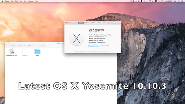The image size is (185, 104).
Task: Open the Tee user menu
Action: (175, 1)
